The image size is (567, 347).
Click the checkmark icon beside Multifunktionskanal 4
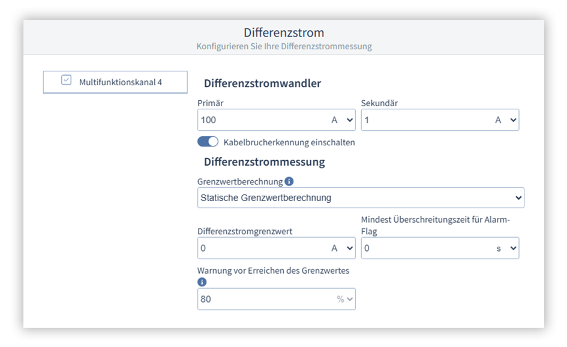[67, 81]
